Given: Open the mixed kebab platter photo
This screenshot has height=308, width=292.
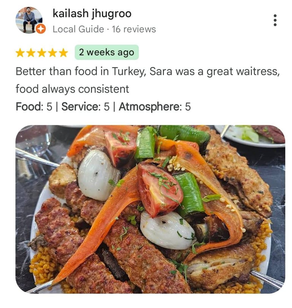Looking at the screenshot, I should [150, 209].
